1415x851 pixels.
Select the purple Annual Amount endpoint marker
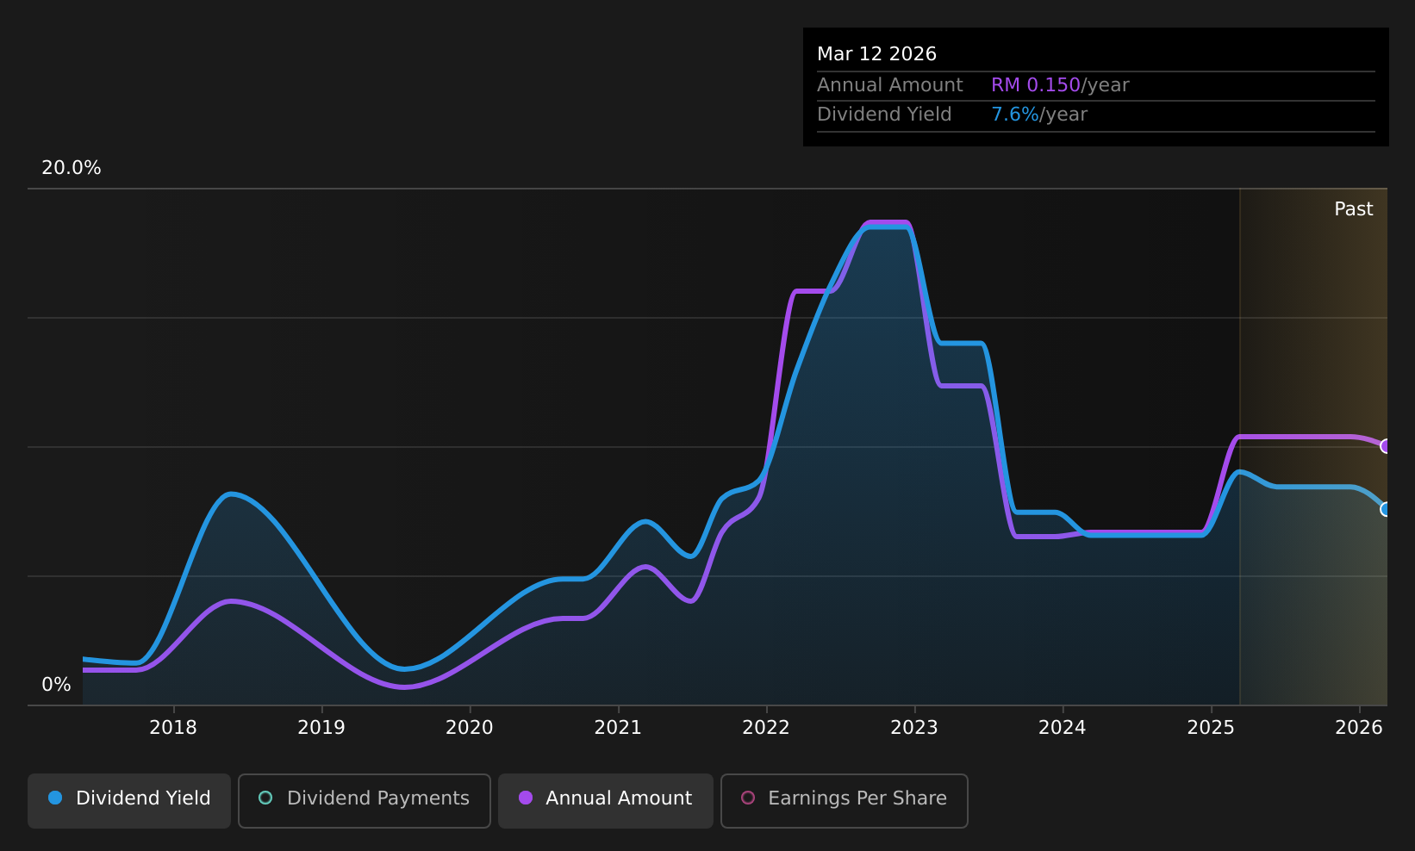[1387, 446]
